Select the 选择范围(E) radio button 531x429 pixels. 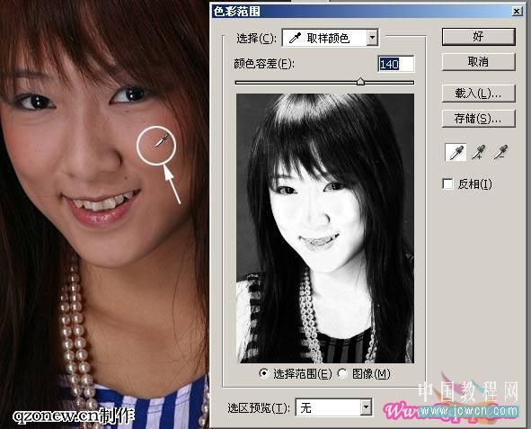click(x=264, y=373)
